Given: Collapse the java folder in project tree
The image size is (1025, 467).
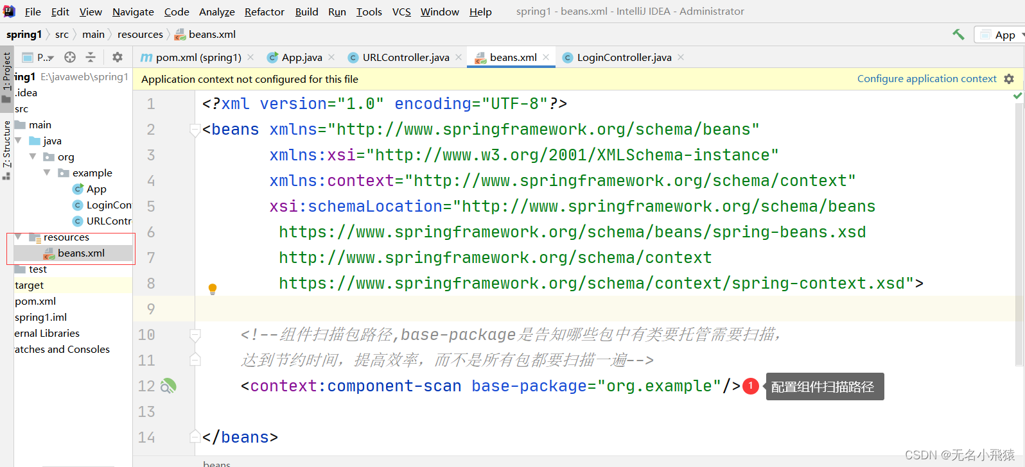Looking at the screenshot, I should coord(19,140).
